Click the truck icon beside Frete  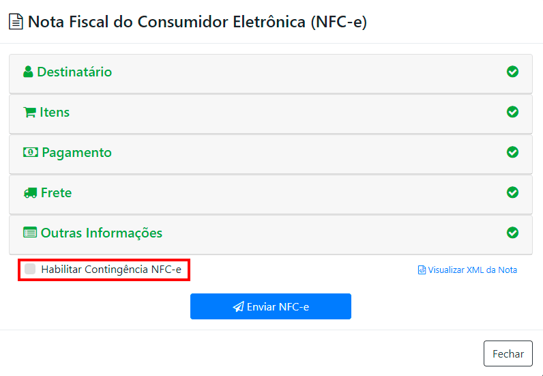coord(30,193)
